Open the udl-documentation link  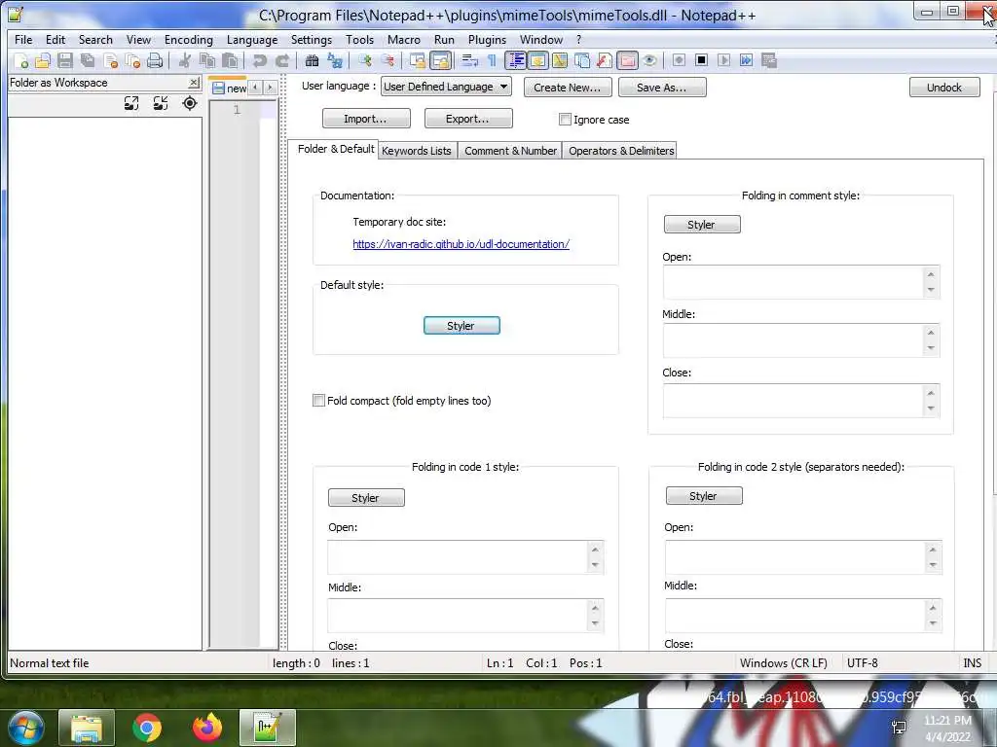pyautogui.click(x=461, y=244)
